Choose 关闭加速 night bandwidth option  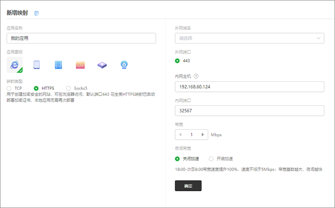click(177, 159)
